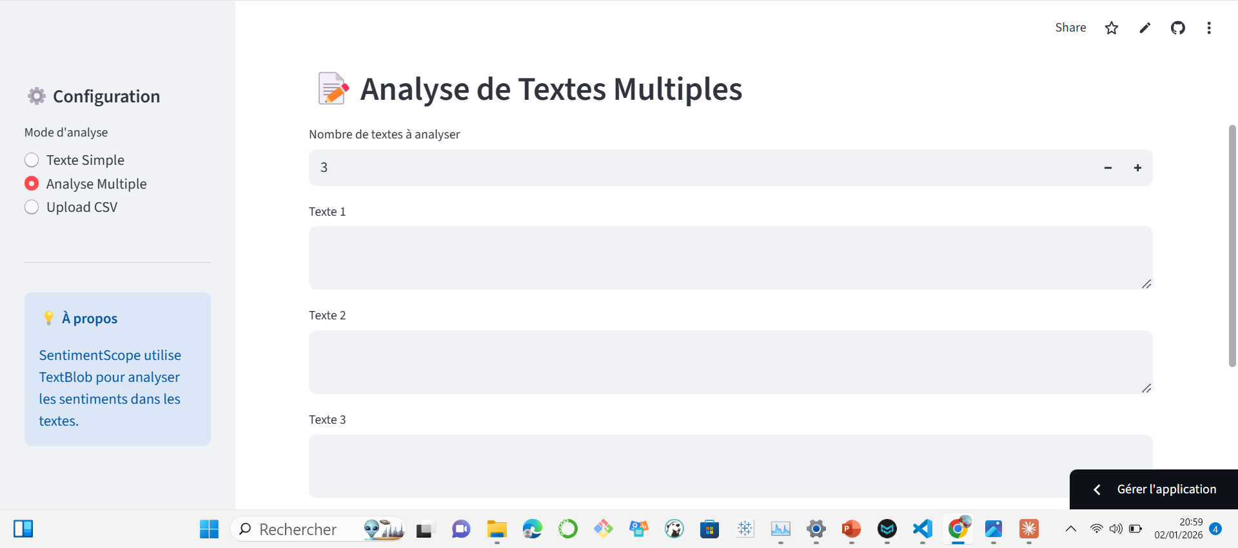
Task: Open the three-dot app menu
Action: point(1208,28)
